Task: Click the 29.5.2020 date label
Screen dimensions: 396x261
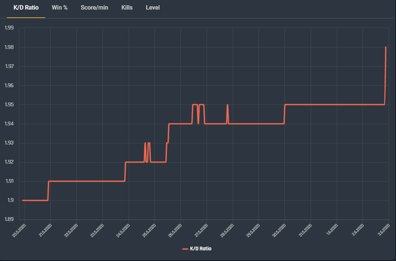Action: tap(253, 230)
